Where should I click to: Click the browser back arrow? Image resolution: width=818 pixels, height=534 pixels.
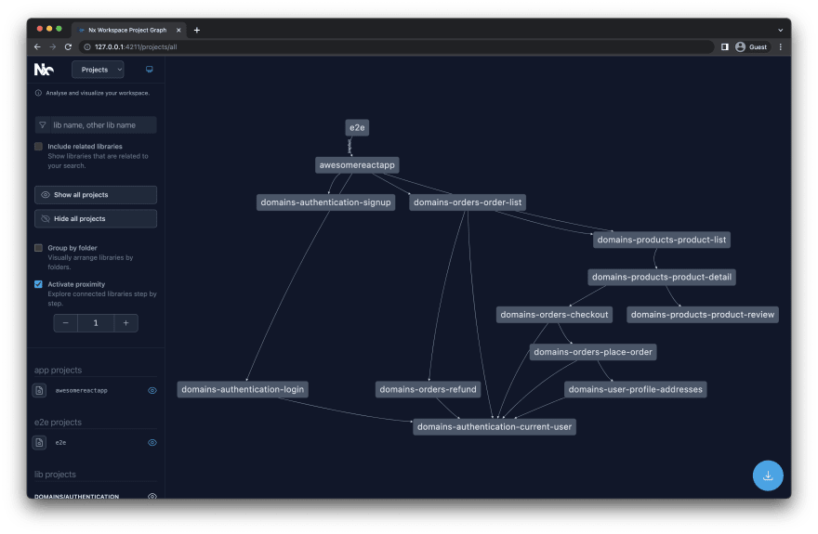(37, 46)
